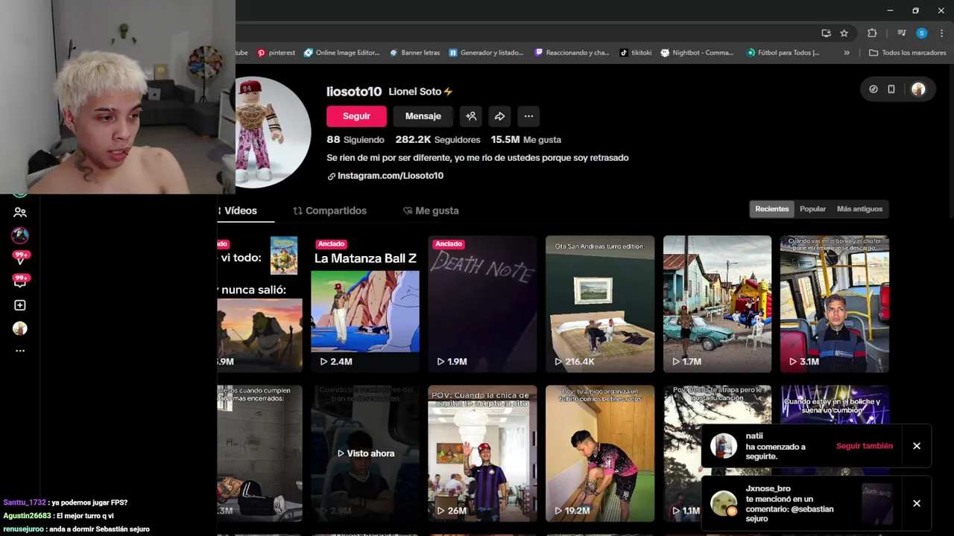
Task: Open the Reaccionando y cha... bookmark
Action: point(571,53)
